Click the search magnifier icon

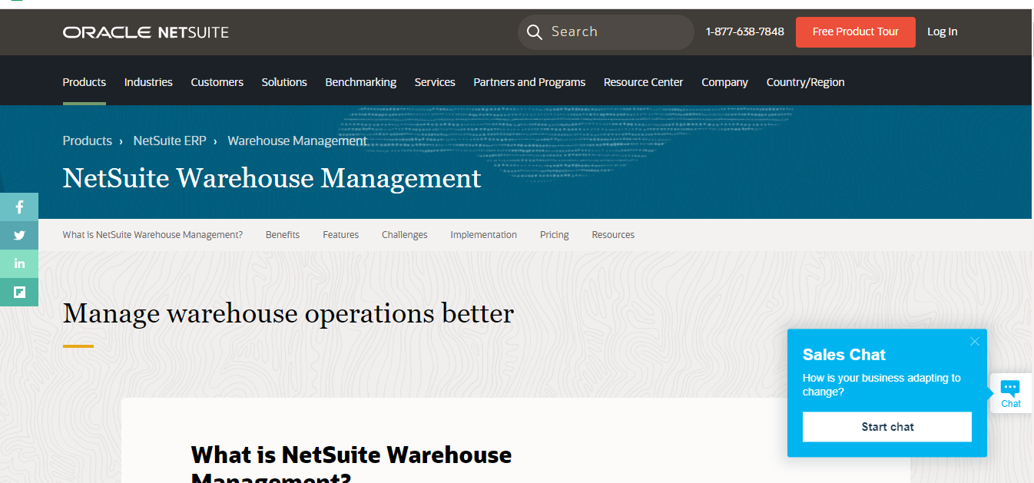pyautogui.click(x=535, y=32)
